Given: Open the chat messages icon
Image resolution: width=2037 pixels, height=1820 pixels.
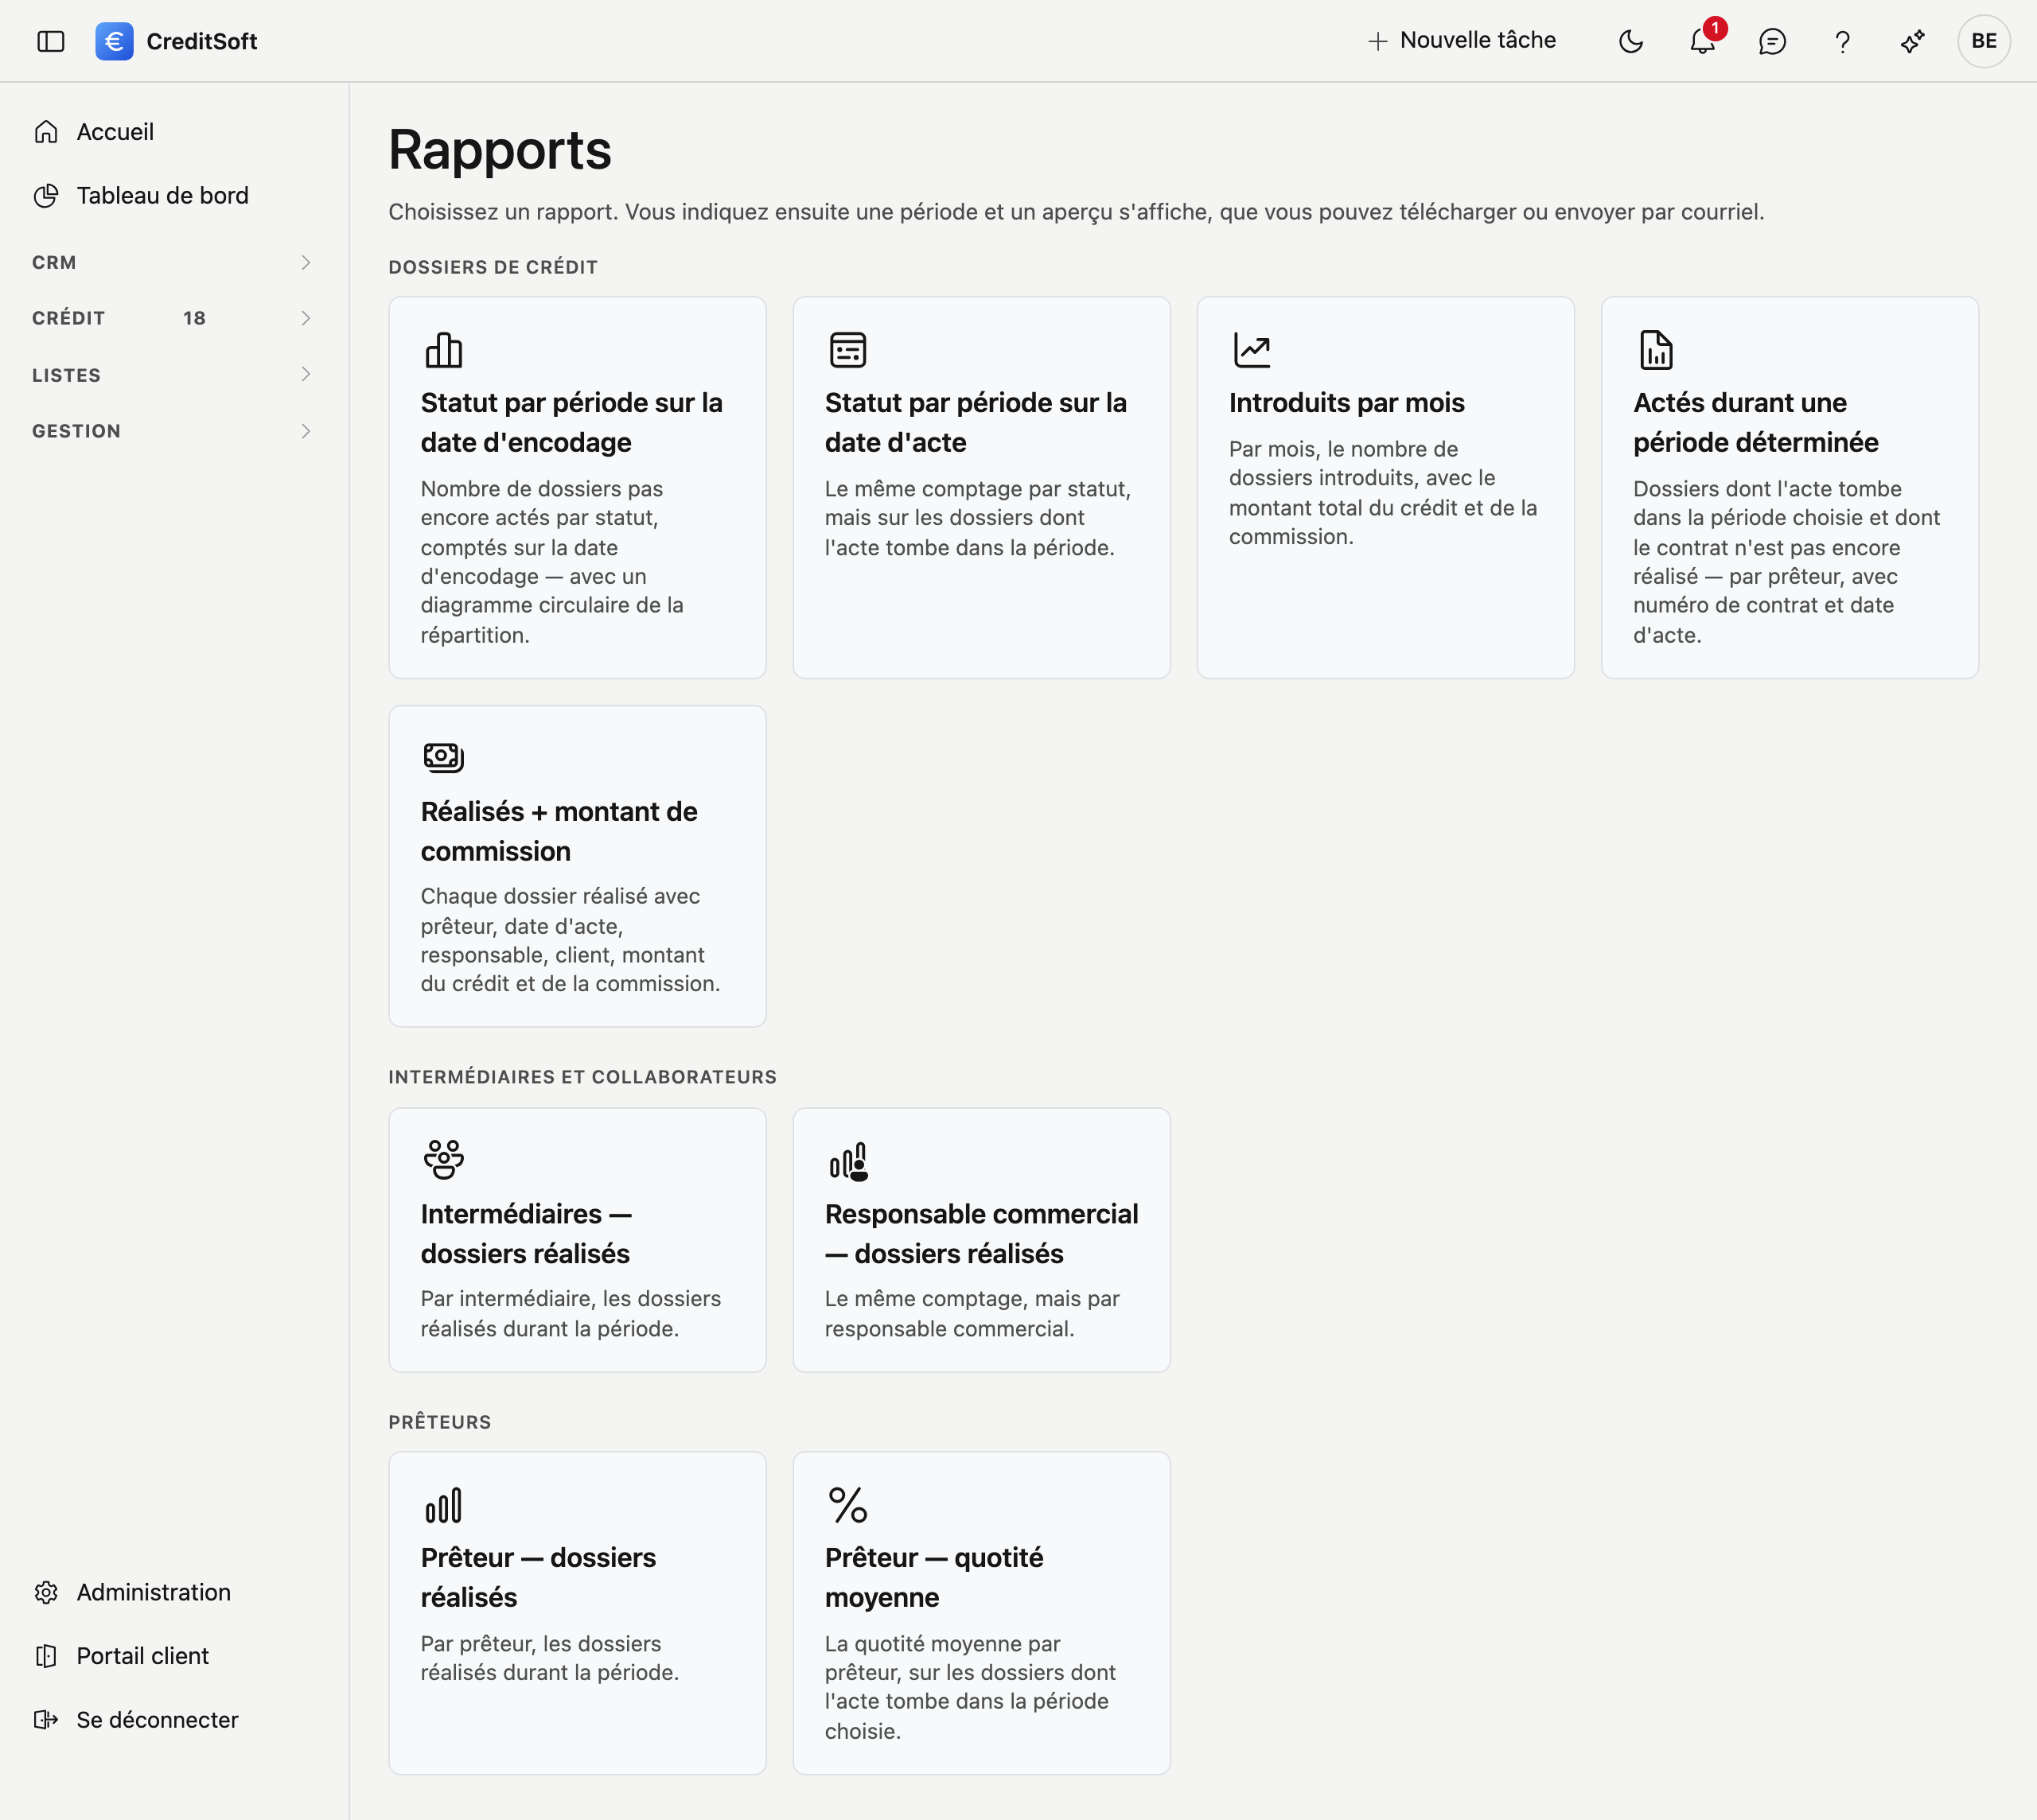Looking at the screenshot, I should click(1772, 41).
